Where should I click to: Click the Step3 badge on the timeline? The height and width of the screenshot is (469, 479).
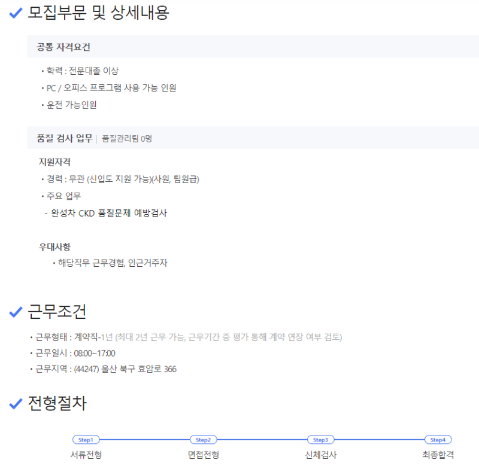(x=320, y=440)
